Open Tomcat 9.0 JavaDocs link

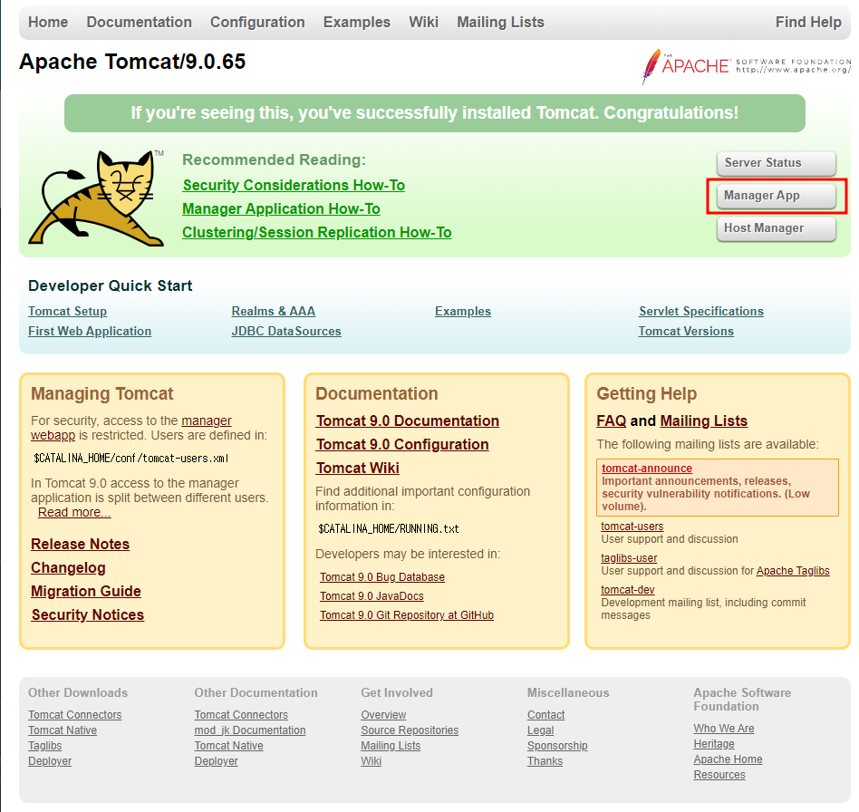pos(372,596)
